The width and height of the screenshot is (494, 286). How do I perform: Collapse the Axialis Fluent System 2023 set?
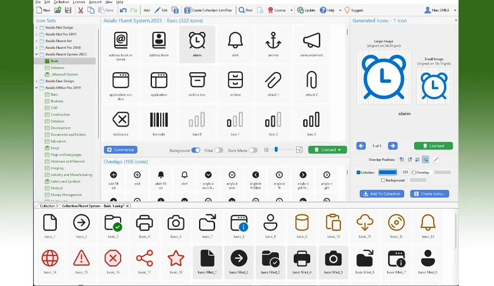tap(37, 54)
